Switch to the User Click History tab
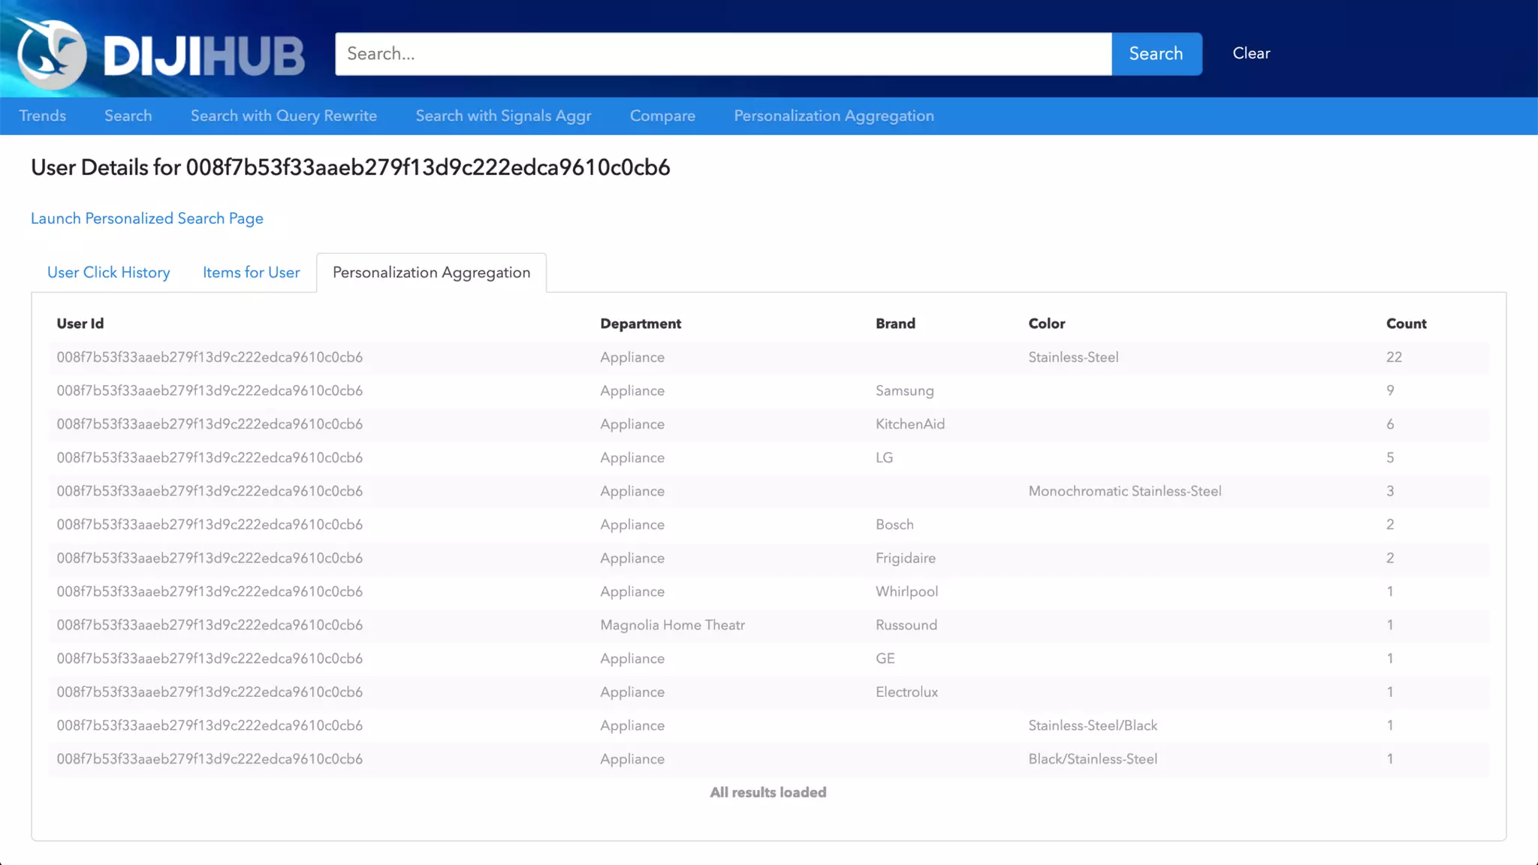The image size is (1538, 865). tap(108, 273)
